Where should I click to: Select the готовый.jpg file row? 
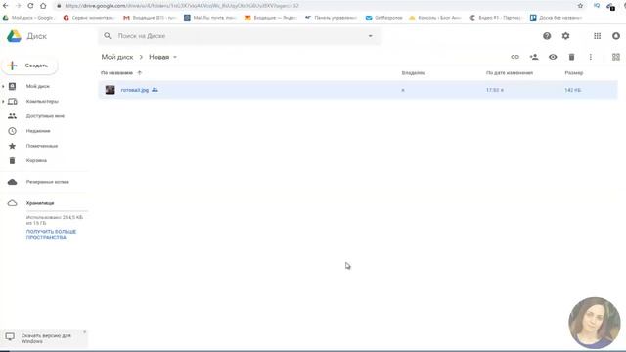358,90
